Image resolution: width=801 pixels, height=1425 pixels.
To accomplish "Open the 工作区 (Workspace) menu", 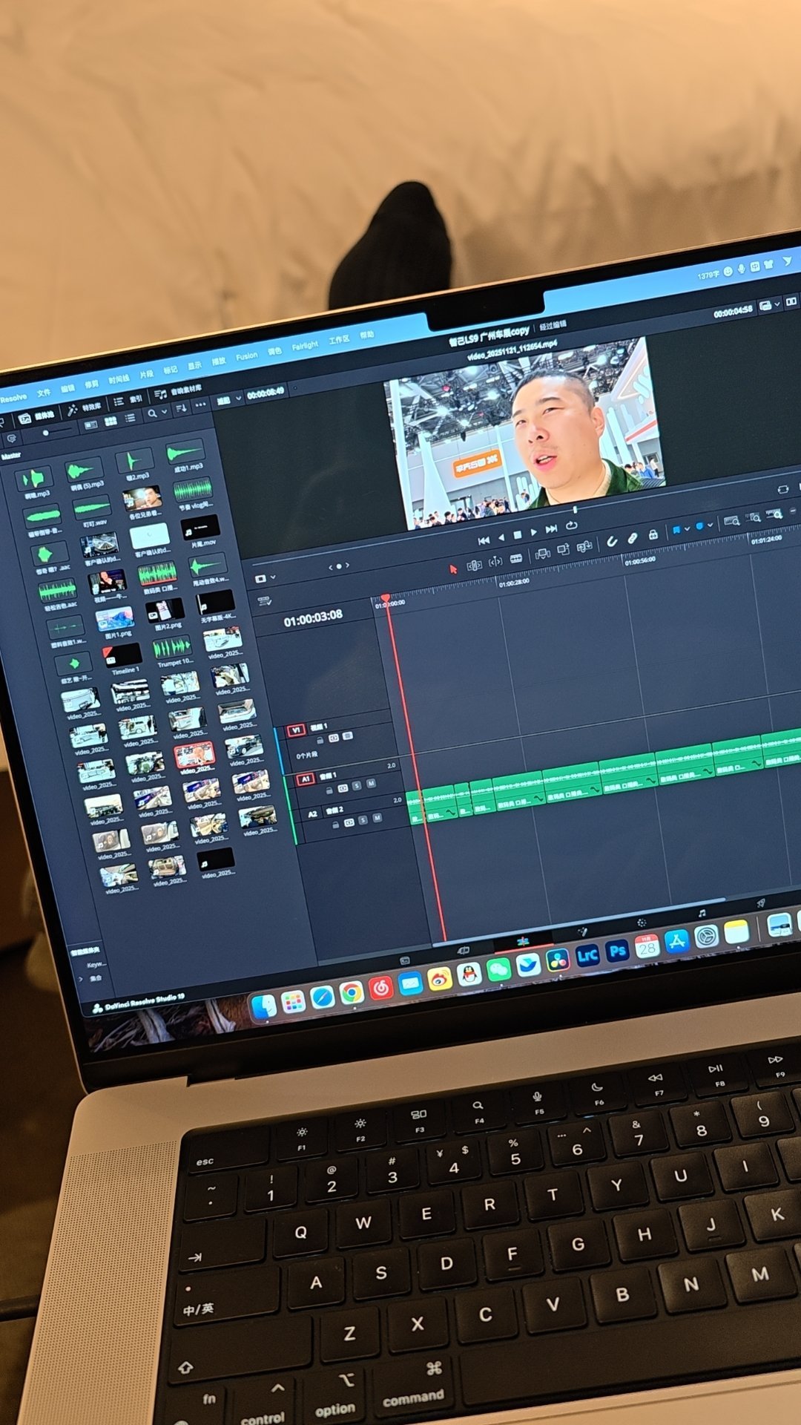I will pos(339,340).
